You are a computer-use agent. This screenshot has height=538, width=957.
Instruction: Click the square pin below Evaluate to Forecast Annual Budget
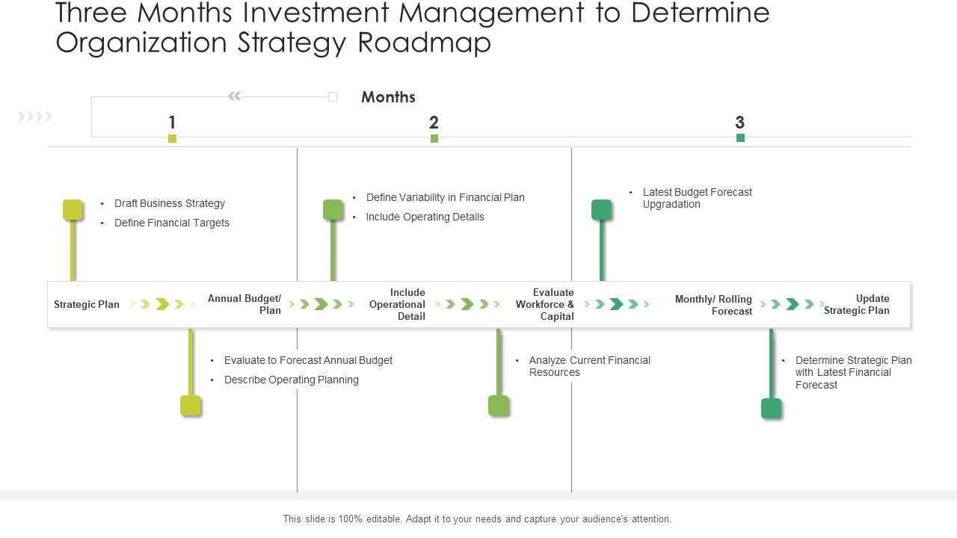point(191,406)
